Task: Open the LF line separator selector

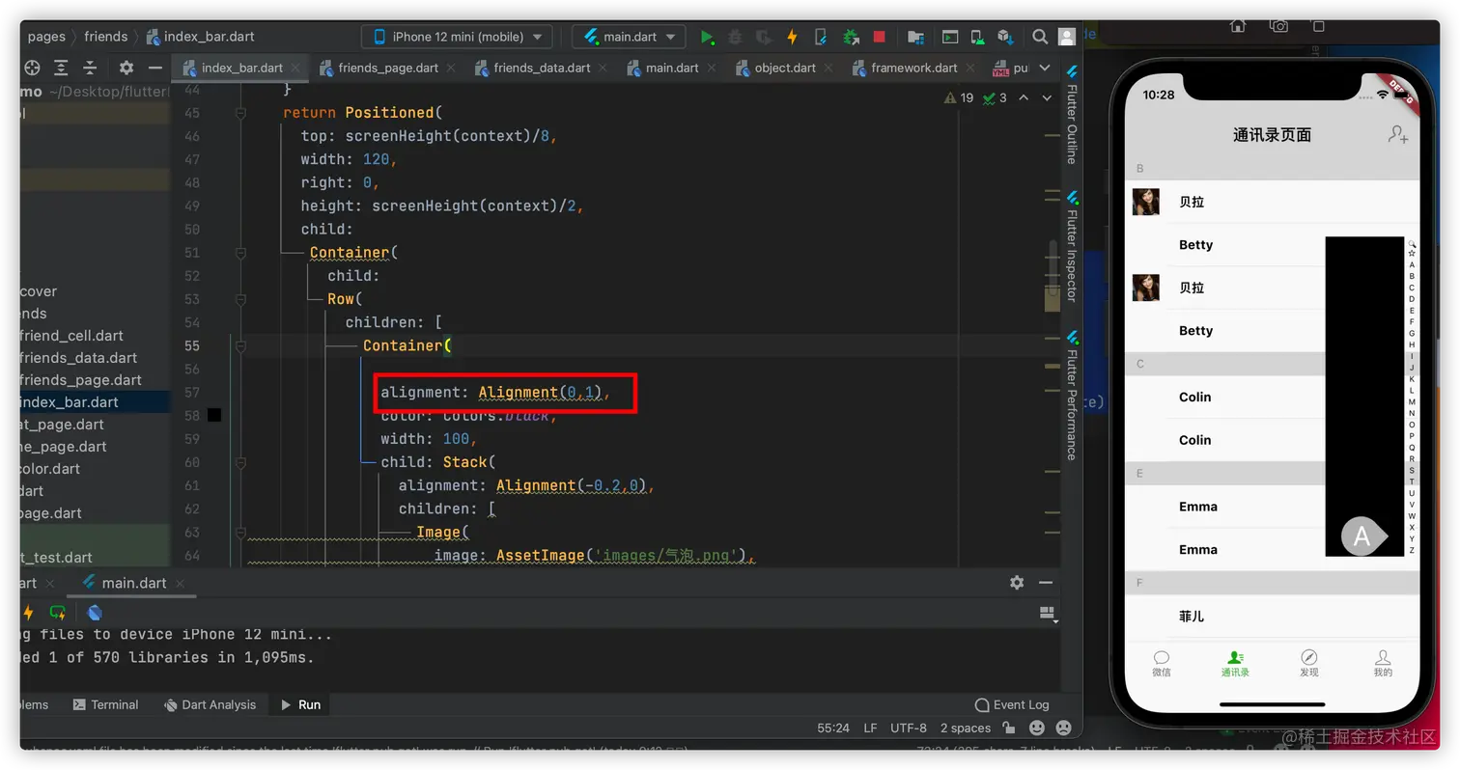Action: [x=870, y=729]
